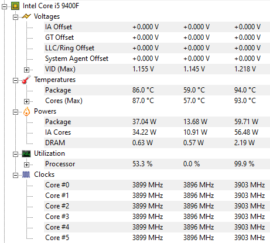Select the Package temperature row
270x243 pixels.
point(157,90)
